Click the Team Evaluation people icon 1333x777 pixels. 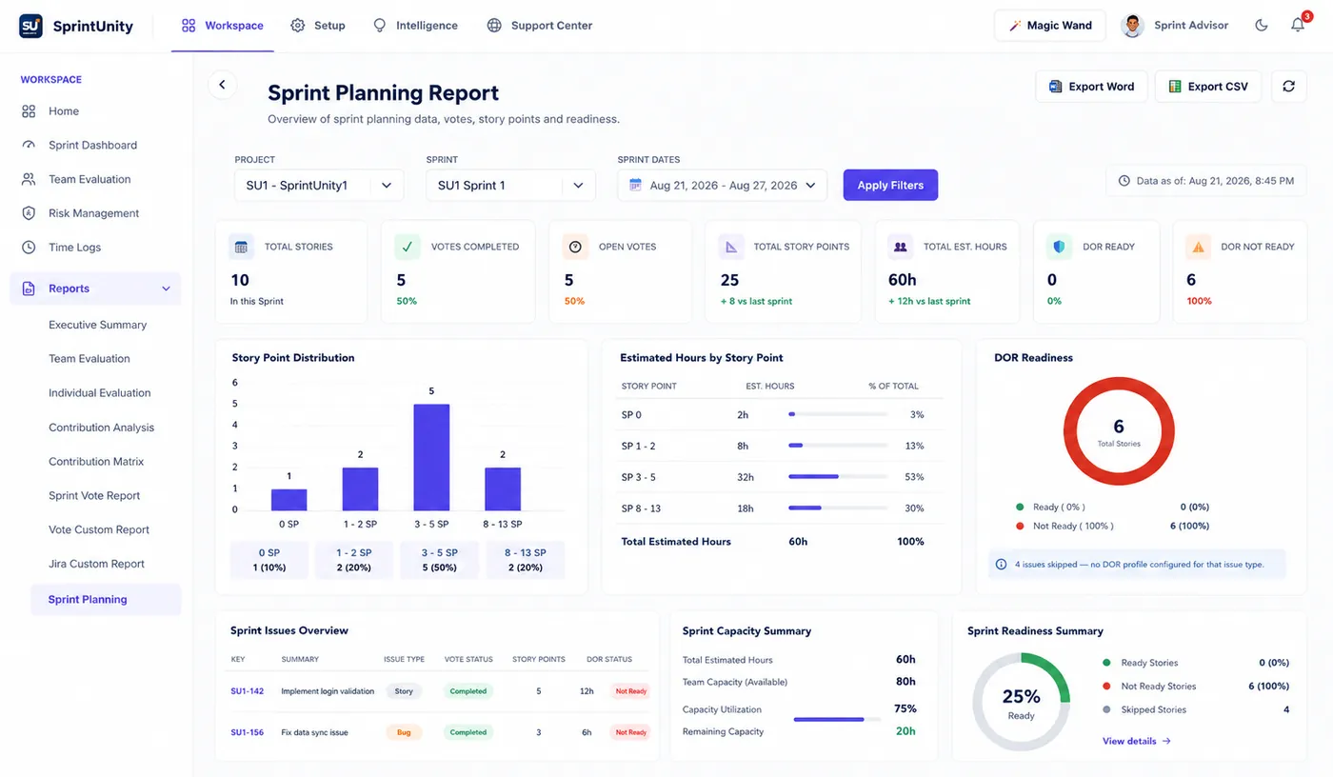[29, 179]
